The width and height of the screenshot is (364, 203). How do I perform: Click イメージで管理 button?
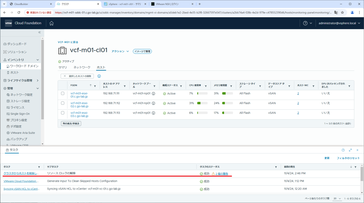pyautogui.click(x=142, y=51)
